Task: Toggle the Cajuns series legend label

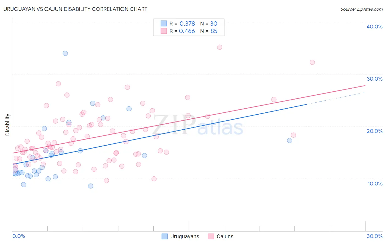Action: pyautogui.click(x=225, y=236)
